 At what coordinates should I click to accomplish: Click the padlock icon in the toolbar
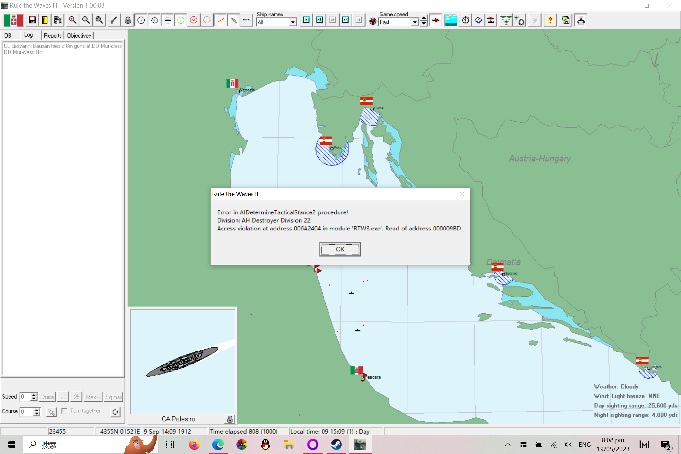pos(128,20)
